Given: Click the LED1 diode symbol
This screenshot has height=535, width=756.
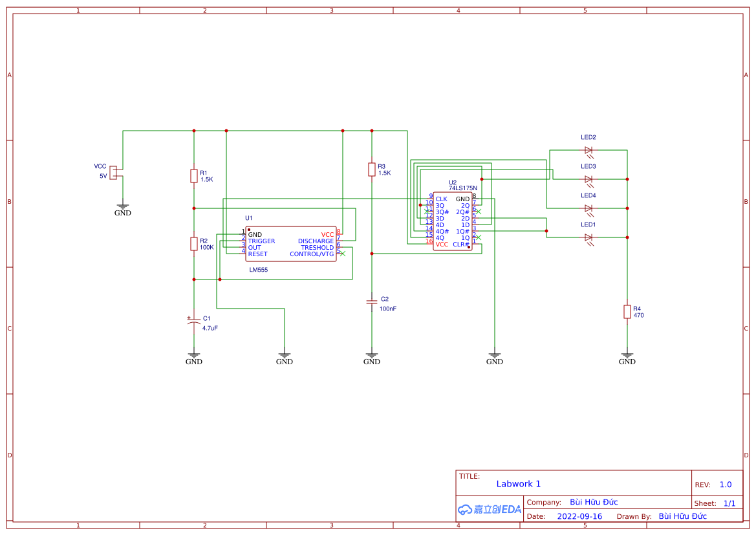Looking at the screenshot, I should pos(589,236).
